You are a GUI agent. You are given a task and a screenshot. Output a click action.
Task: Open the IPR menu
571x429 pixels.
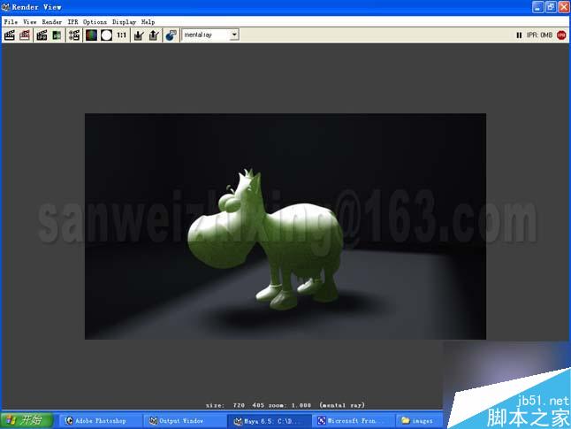click(x=72, y=22)
